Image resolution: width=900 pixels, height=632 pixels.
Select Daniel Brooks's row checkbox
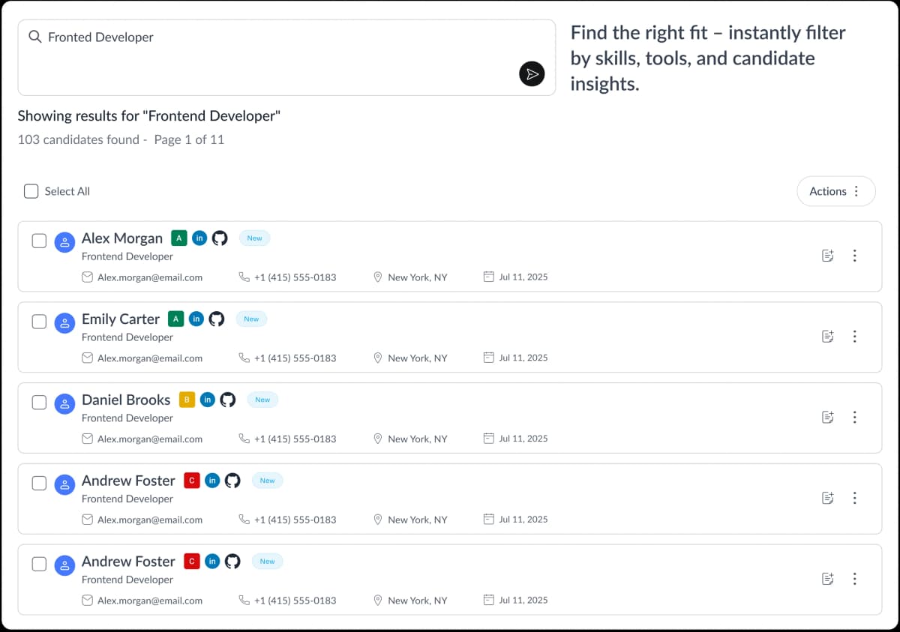click(x=39, y=403)
